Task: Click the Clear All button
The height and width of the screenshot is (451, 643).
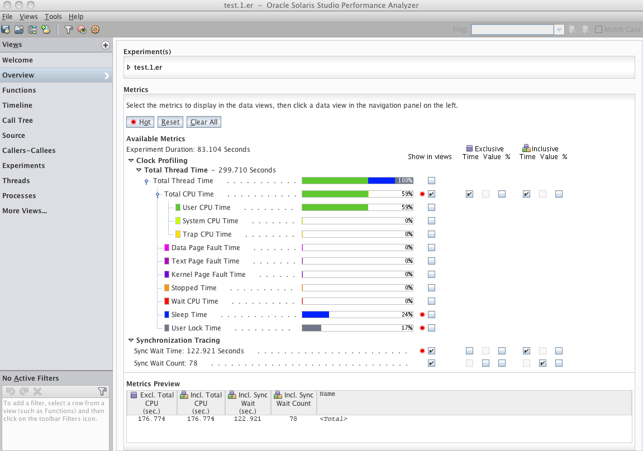Action: tap(204, 122)
